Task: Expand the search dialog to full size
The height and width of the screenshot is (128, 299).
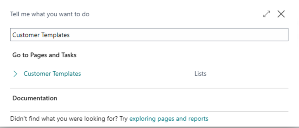Action: (266, 14)
